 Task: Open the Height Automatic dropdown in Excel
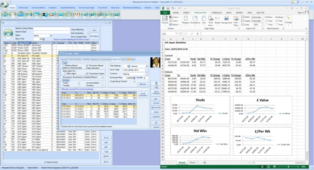point(262,21)
